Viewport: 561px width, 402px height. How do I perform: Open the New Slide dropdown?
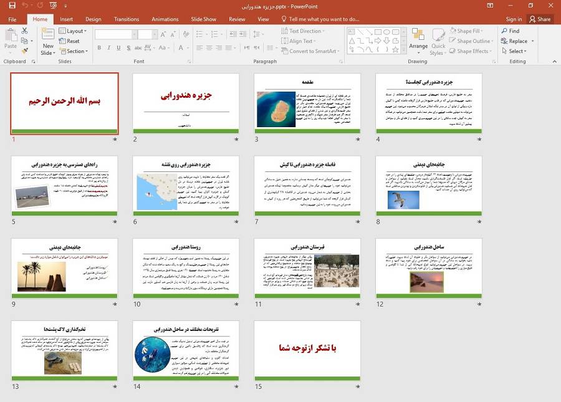[x=47, y=50]
